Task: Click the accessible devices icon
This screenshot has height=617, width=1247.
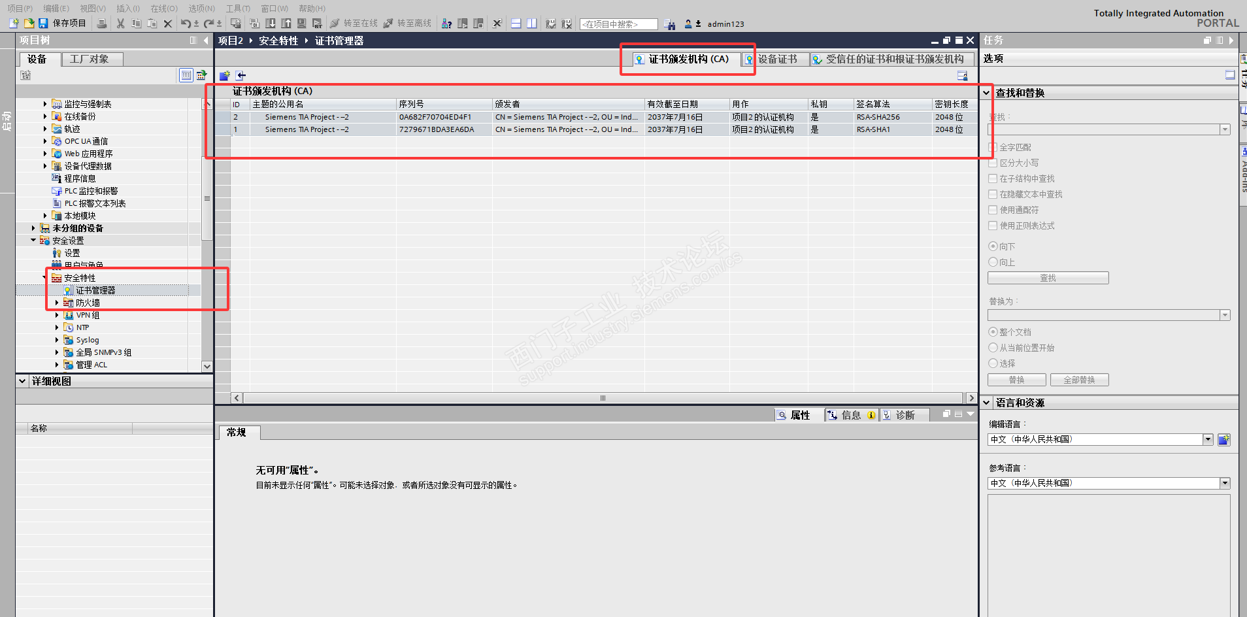Action: point(446,24)
